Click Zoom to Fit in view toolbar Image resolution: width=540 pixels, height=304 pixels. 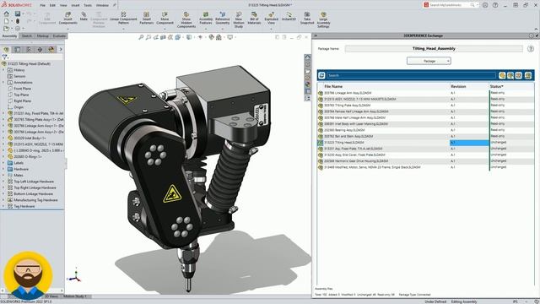point(141,37)
